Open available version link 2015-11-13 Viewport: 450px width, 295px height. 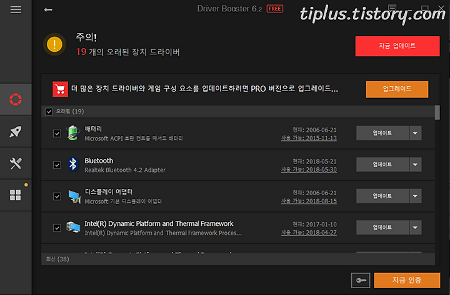point(309,138)
